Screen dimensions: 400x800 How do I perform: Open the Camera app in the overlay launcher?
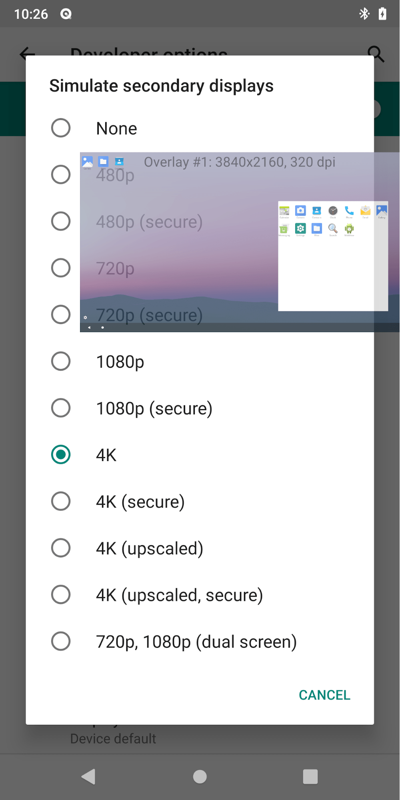point(300,211)
